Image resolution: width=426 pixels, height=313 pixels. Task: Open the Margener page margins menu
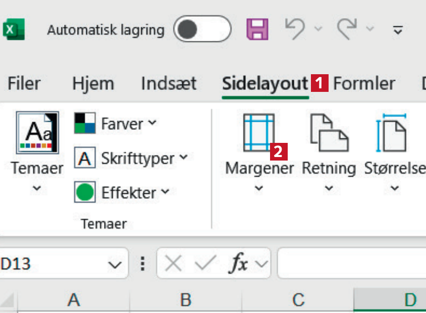pos(259,151)
